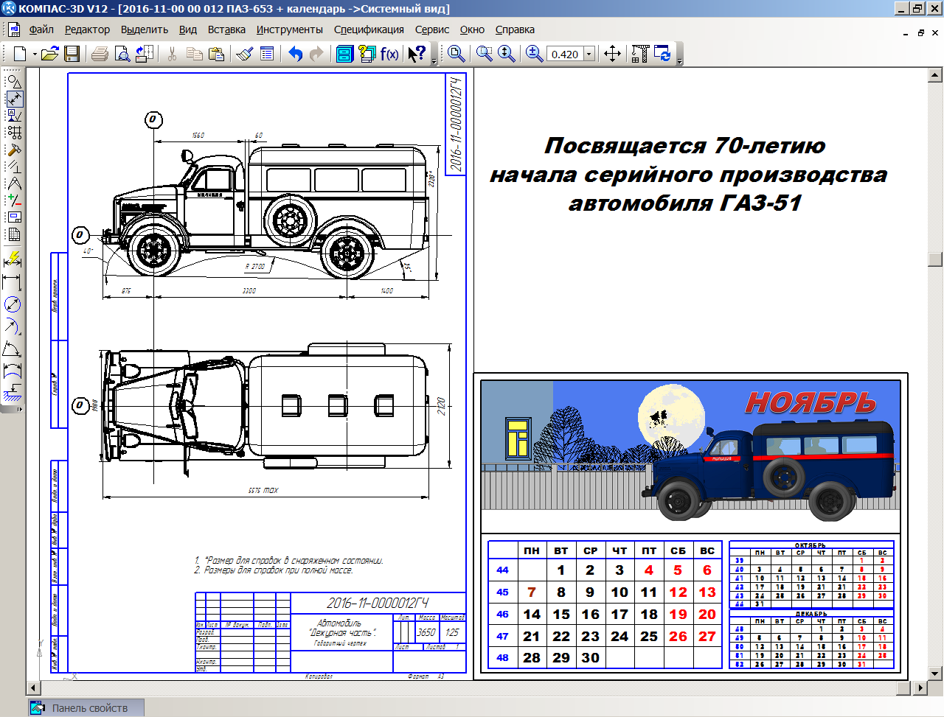The image size is (944, 717).
Task: Open print preview
Action: 122,54
